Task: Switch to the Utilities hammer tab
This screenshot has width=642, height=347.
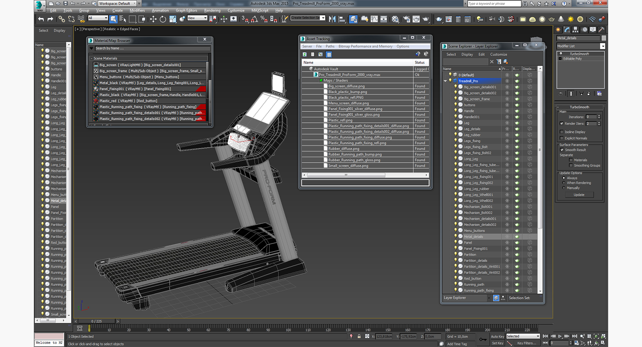Action: pyautogui.click(x=601, y=29)
